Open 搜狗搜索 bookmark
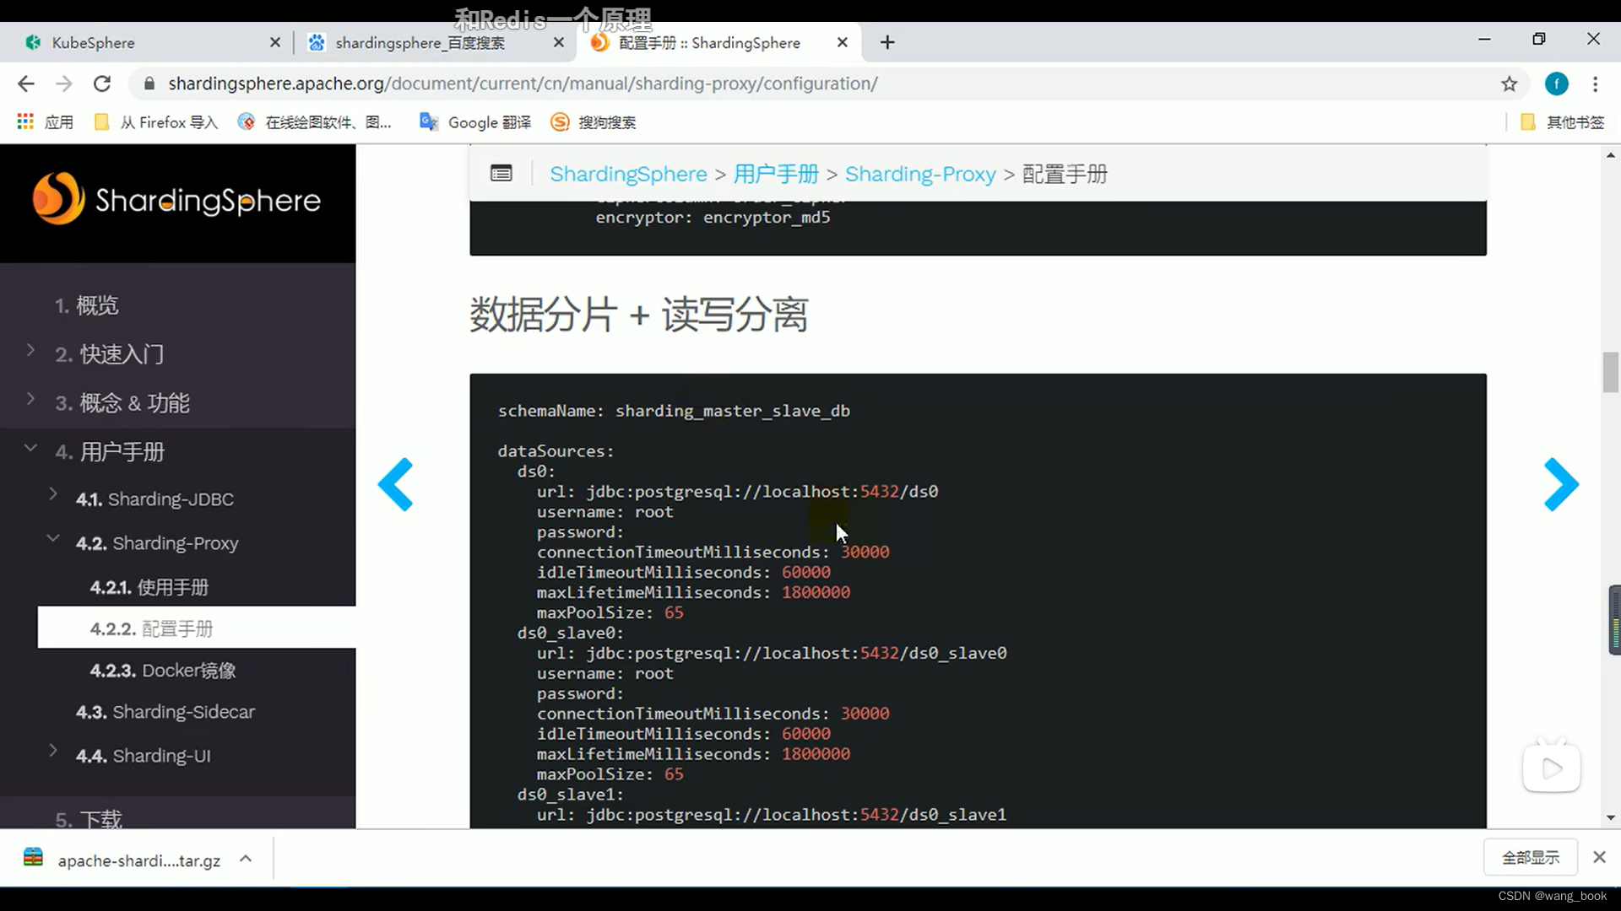Image resolution: width=1621 pixels, height=911 pixels. pos(593,122)
